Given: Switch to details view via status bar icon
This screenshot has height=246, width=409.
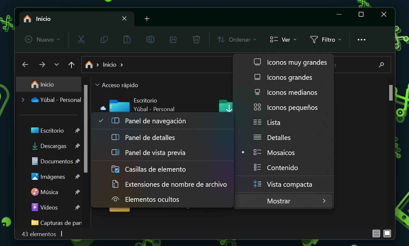Looking at the screenshot, I should [x=376, y=234].
